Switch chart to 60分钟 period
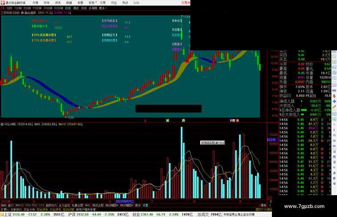337x217 pixels. (x=58, y=8)
